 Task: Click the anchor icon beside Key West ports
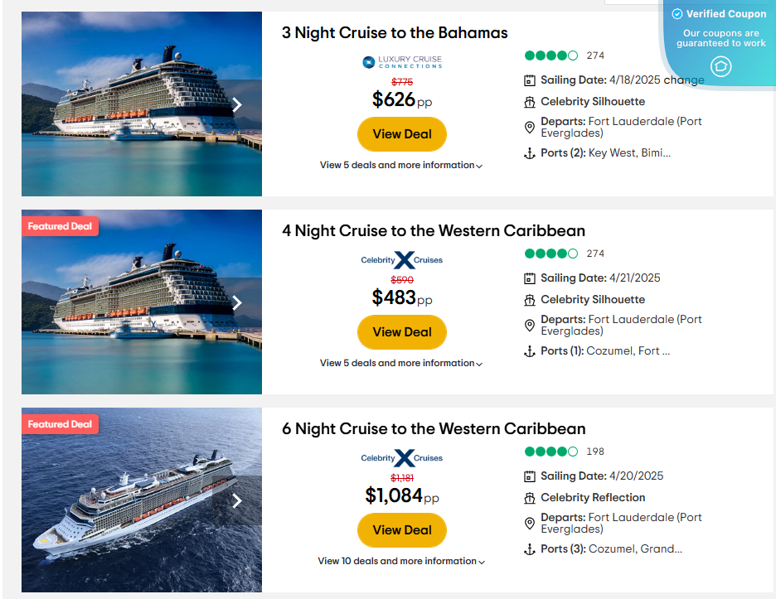click(529, 152)
